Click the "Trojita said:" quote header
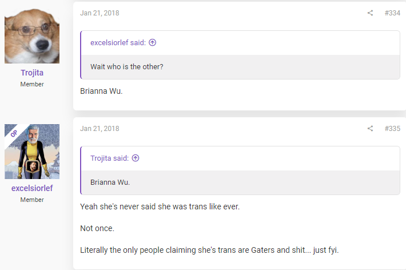The height and width of the screenshot is (270, 406). pos(110,158)
